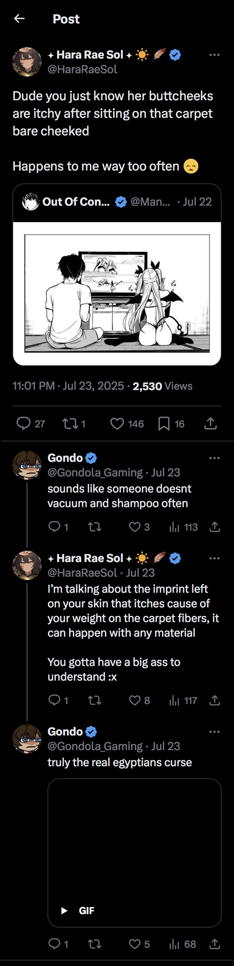The width and height of the screenshot is (234, 966).
Task: Open the quoted post manga image
Action: click(x=117, y=293)
